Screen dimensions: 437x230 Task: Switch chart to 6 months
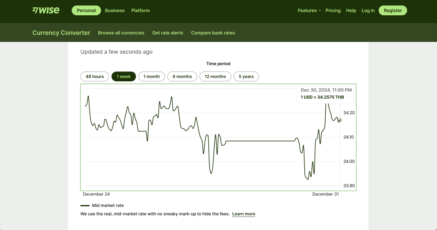click(x=182, y=77)
